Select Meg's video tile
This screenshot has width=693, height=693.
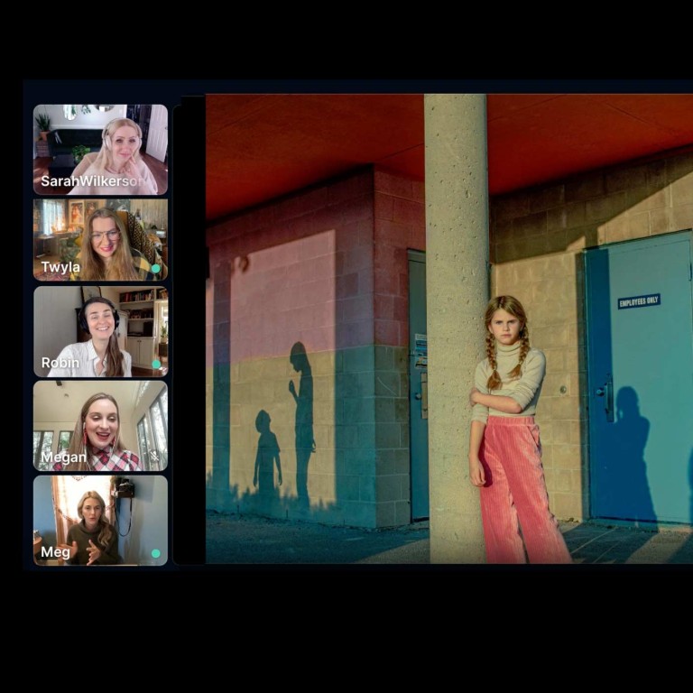pyautogui.click(x=100, y=520)
